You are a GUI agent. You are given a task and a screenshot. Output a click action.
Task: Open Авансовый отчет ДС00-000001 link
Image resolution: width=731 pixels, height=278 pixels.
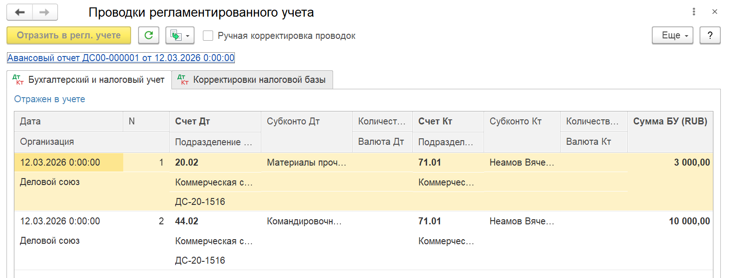(121, 58)
